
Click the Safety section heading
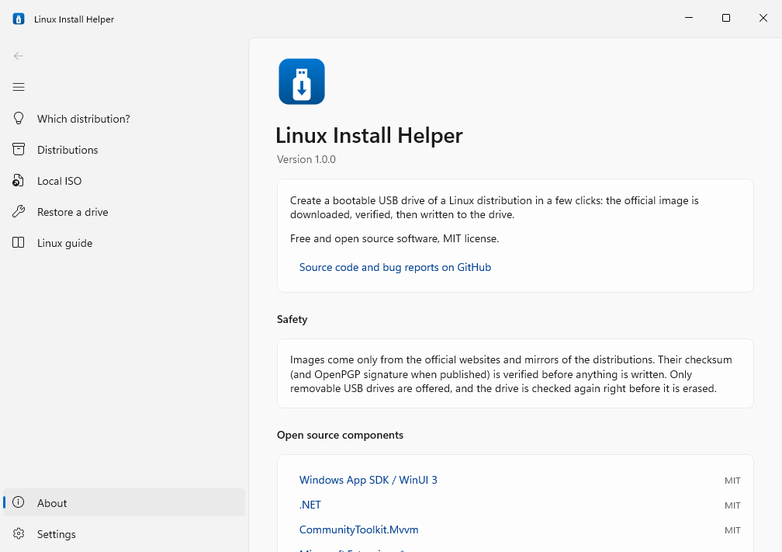coord(292,319)
